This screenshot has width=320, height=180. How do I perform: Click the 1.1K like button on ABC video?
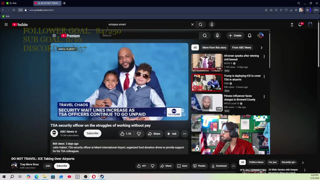(x=126, y=134)
